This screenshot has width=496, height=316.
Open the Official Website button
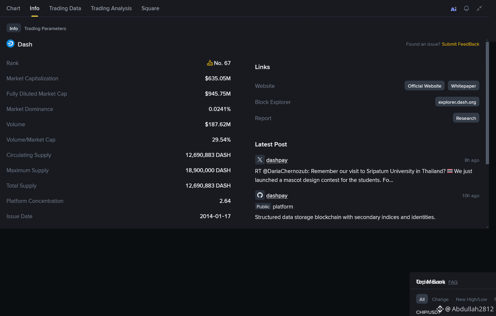click(424, 86)
